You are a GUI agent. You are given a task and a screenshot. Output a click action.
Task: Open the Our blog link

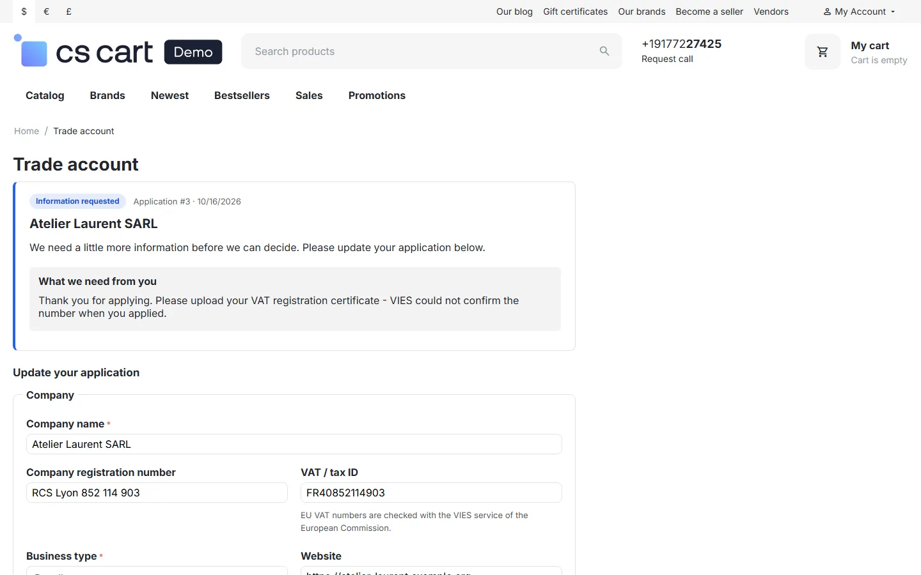click(x=514, y=11)
